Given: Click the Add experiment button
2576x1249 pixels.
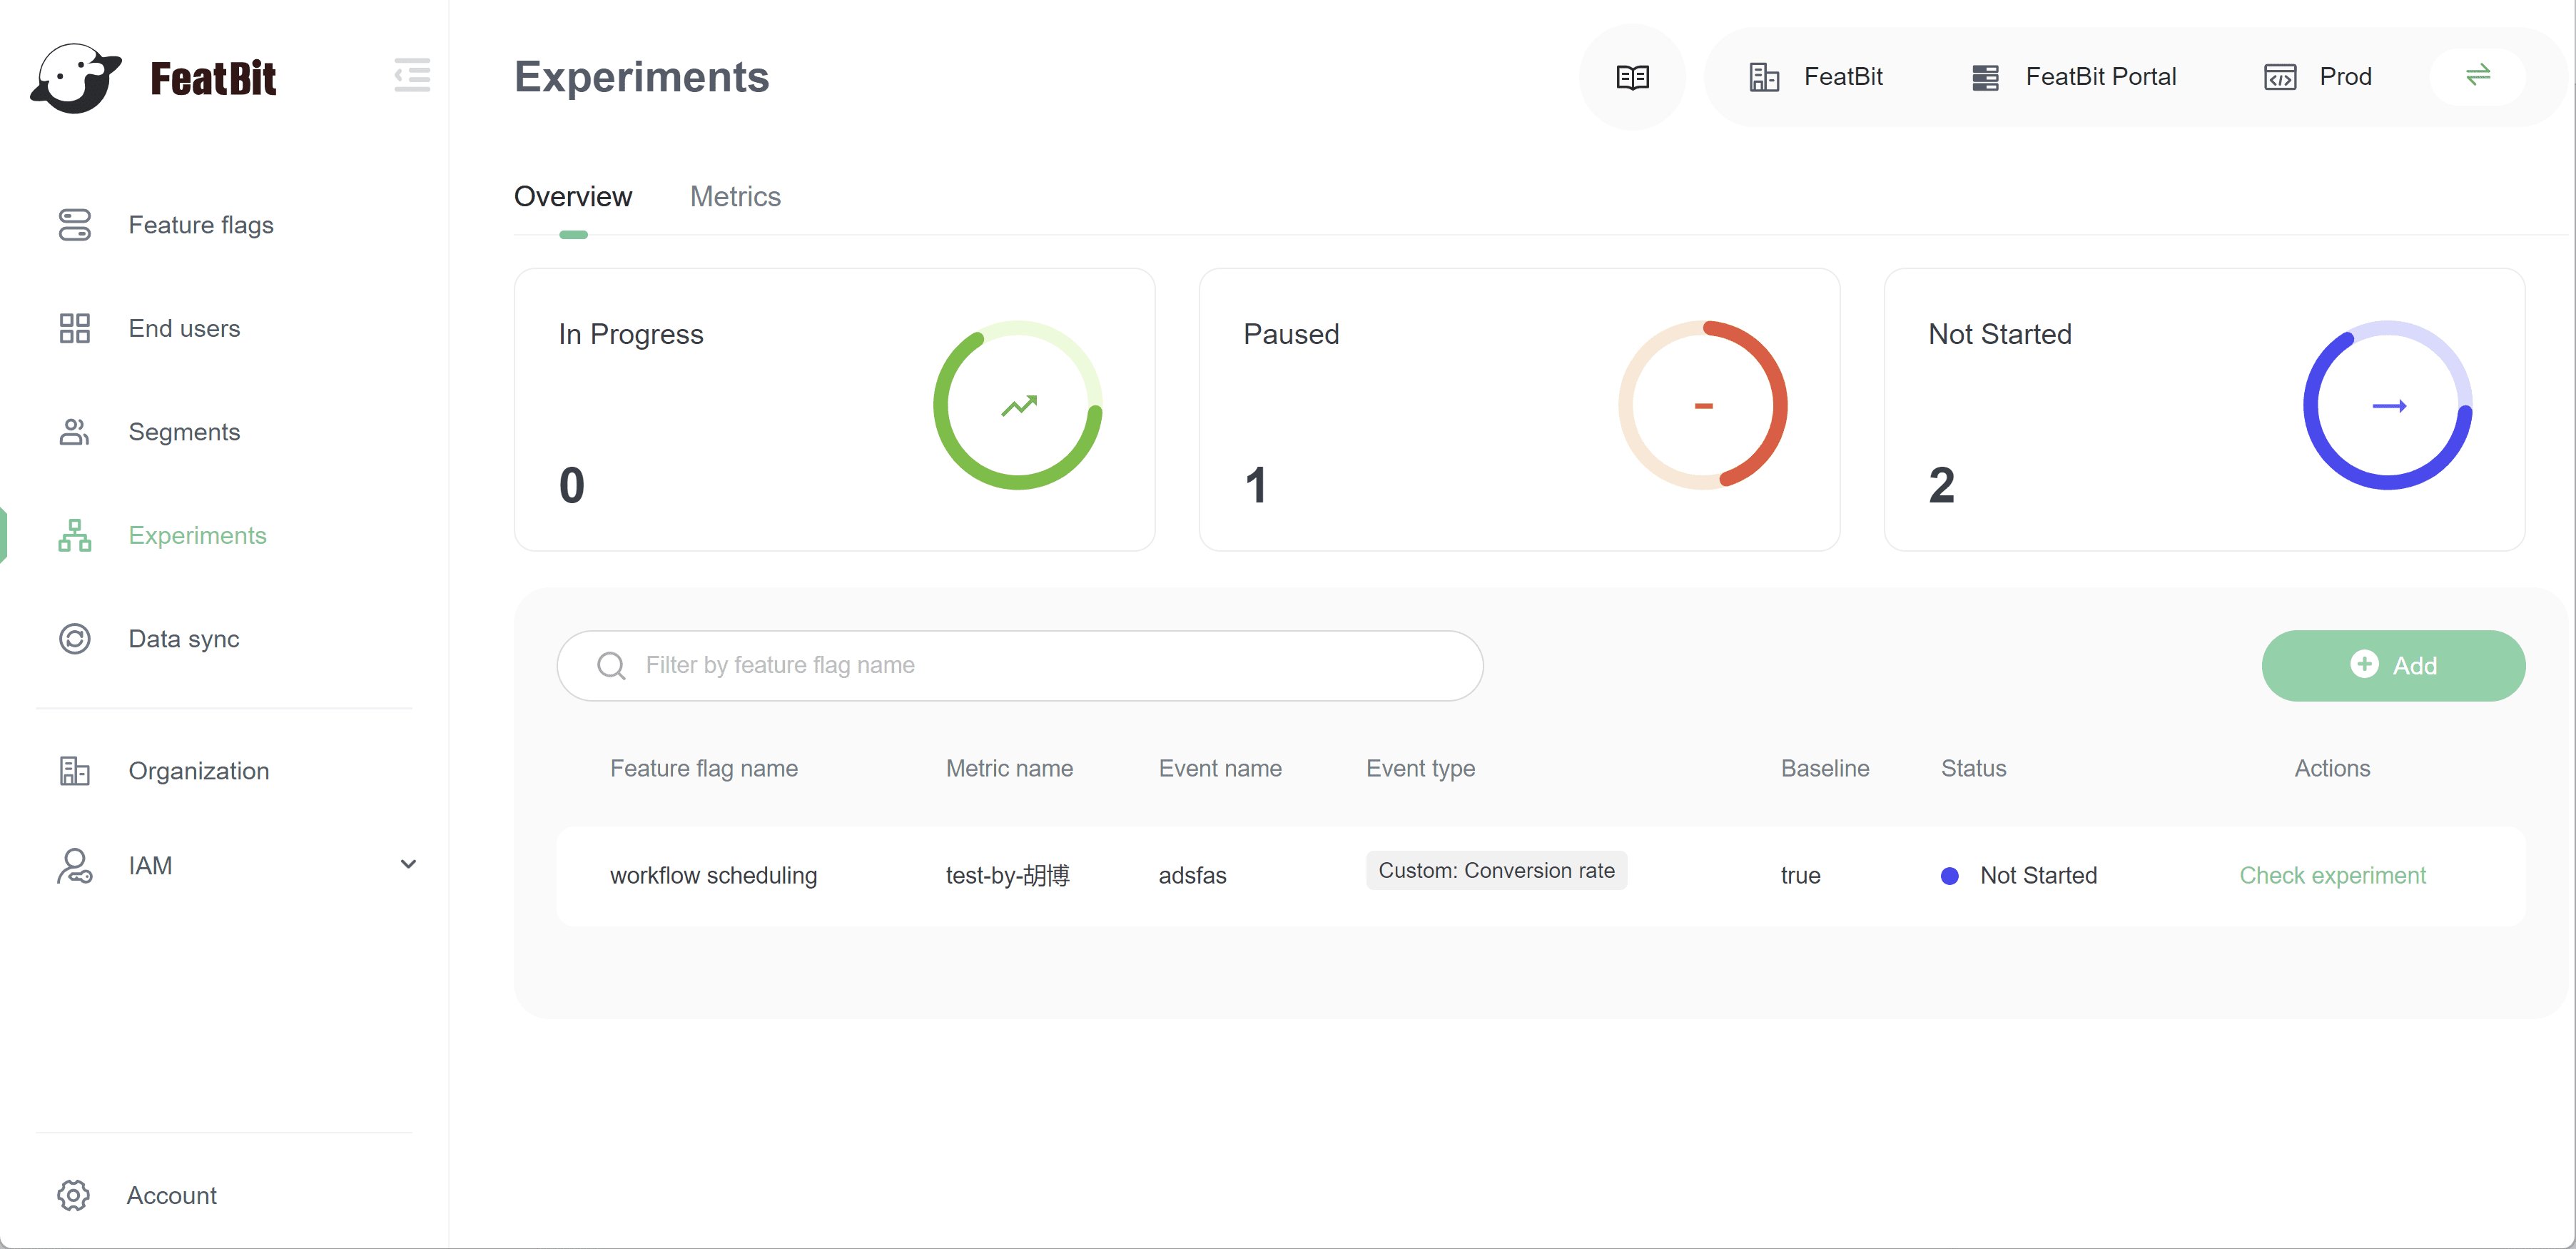Looking at the screenshot, I should pyautogui.click(x=2392, y=665).
